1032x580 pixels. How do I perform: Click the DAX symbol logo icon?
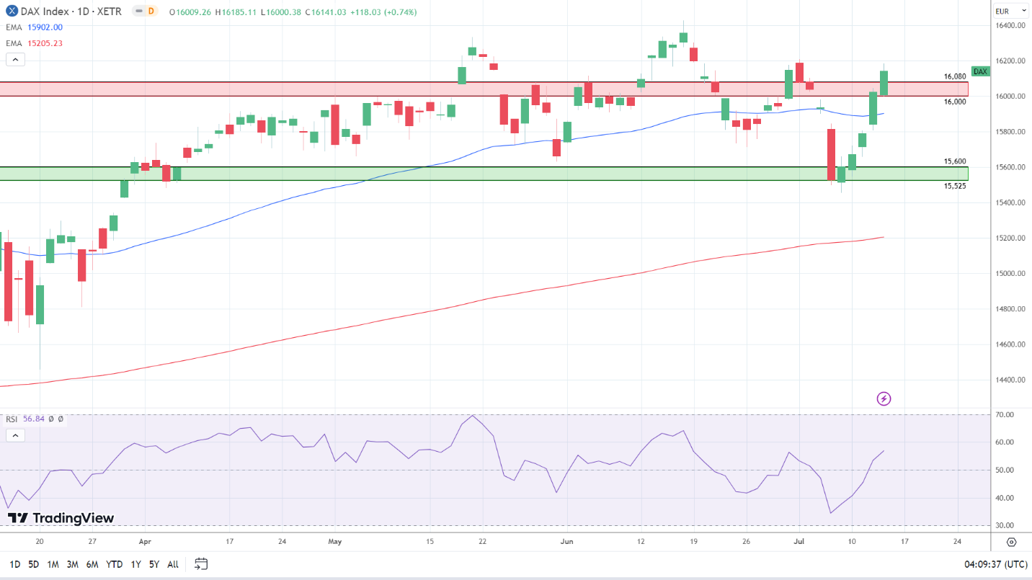point(12,12)
